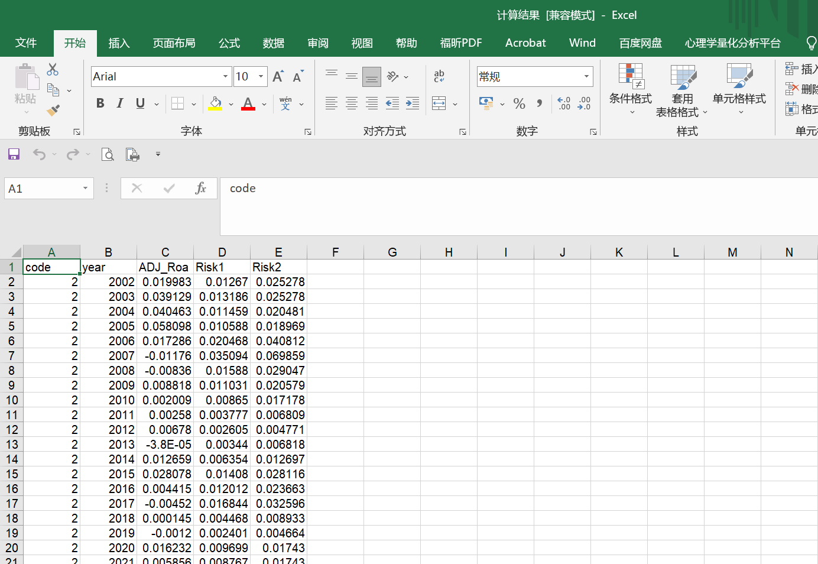Open the 数据 ribbon tab
818x564 pixels.
click(x=274, y=43)
